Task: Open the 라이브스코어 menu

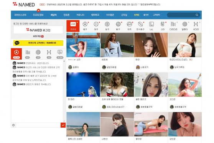Action: 20,15
